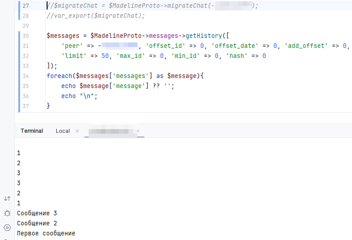
Task: Click terminal output 'Первое сообщение'
Action: coord(46,234)
